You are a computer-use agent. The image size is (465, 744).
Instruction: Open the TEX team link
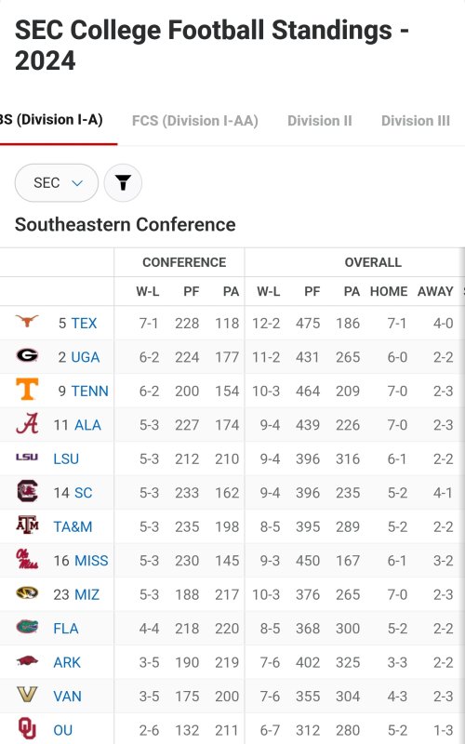[x=84, y=323]
